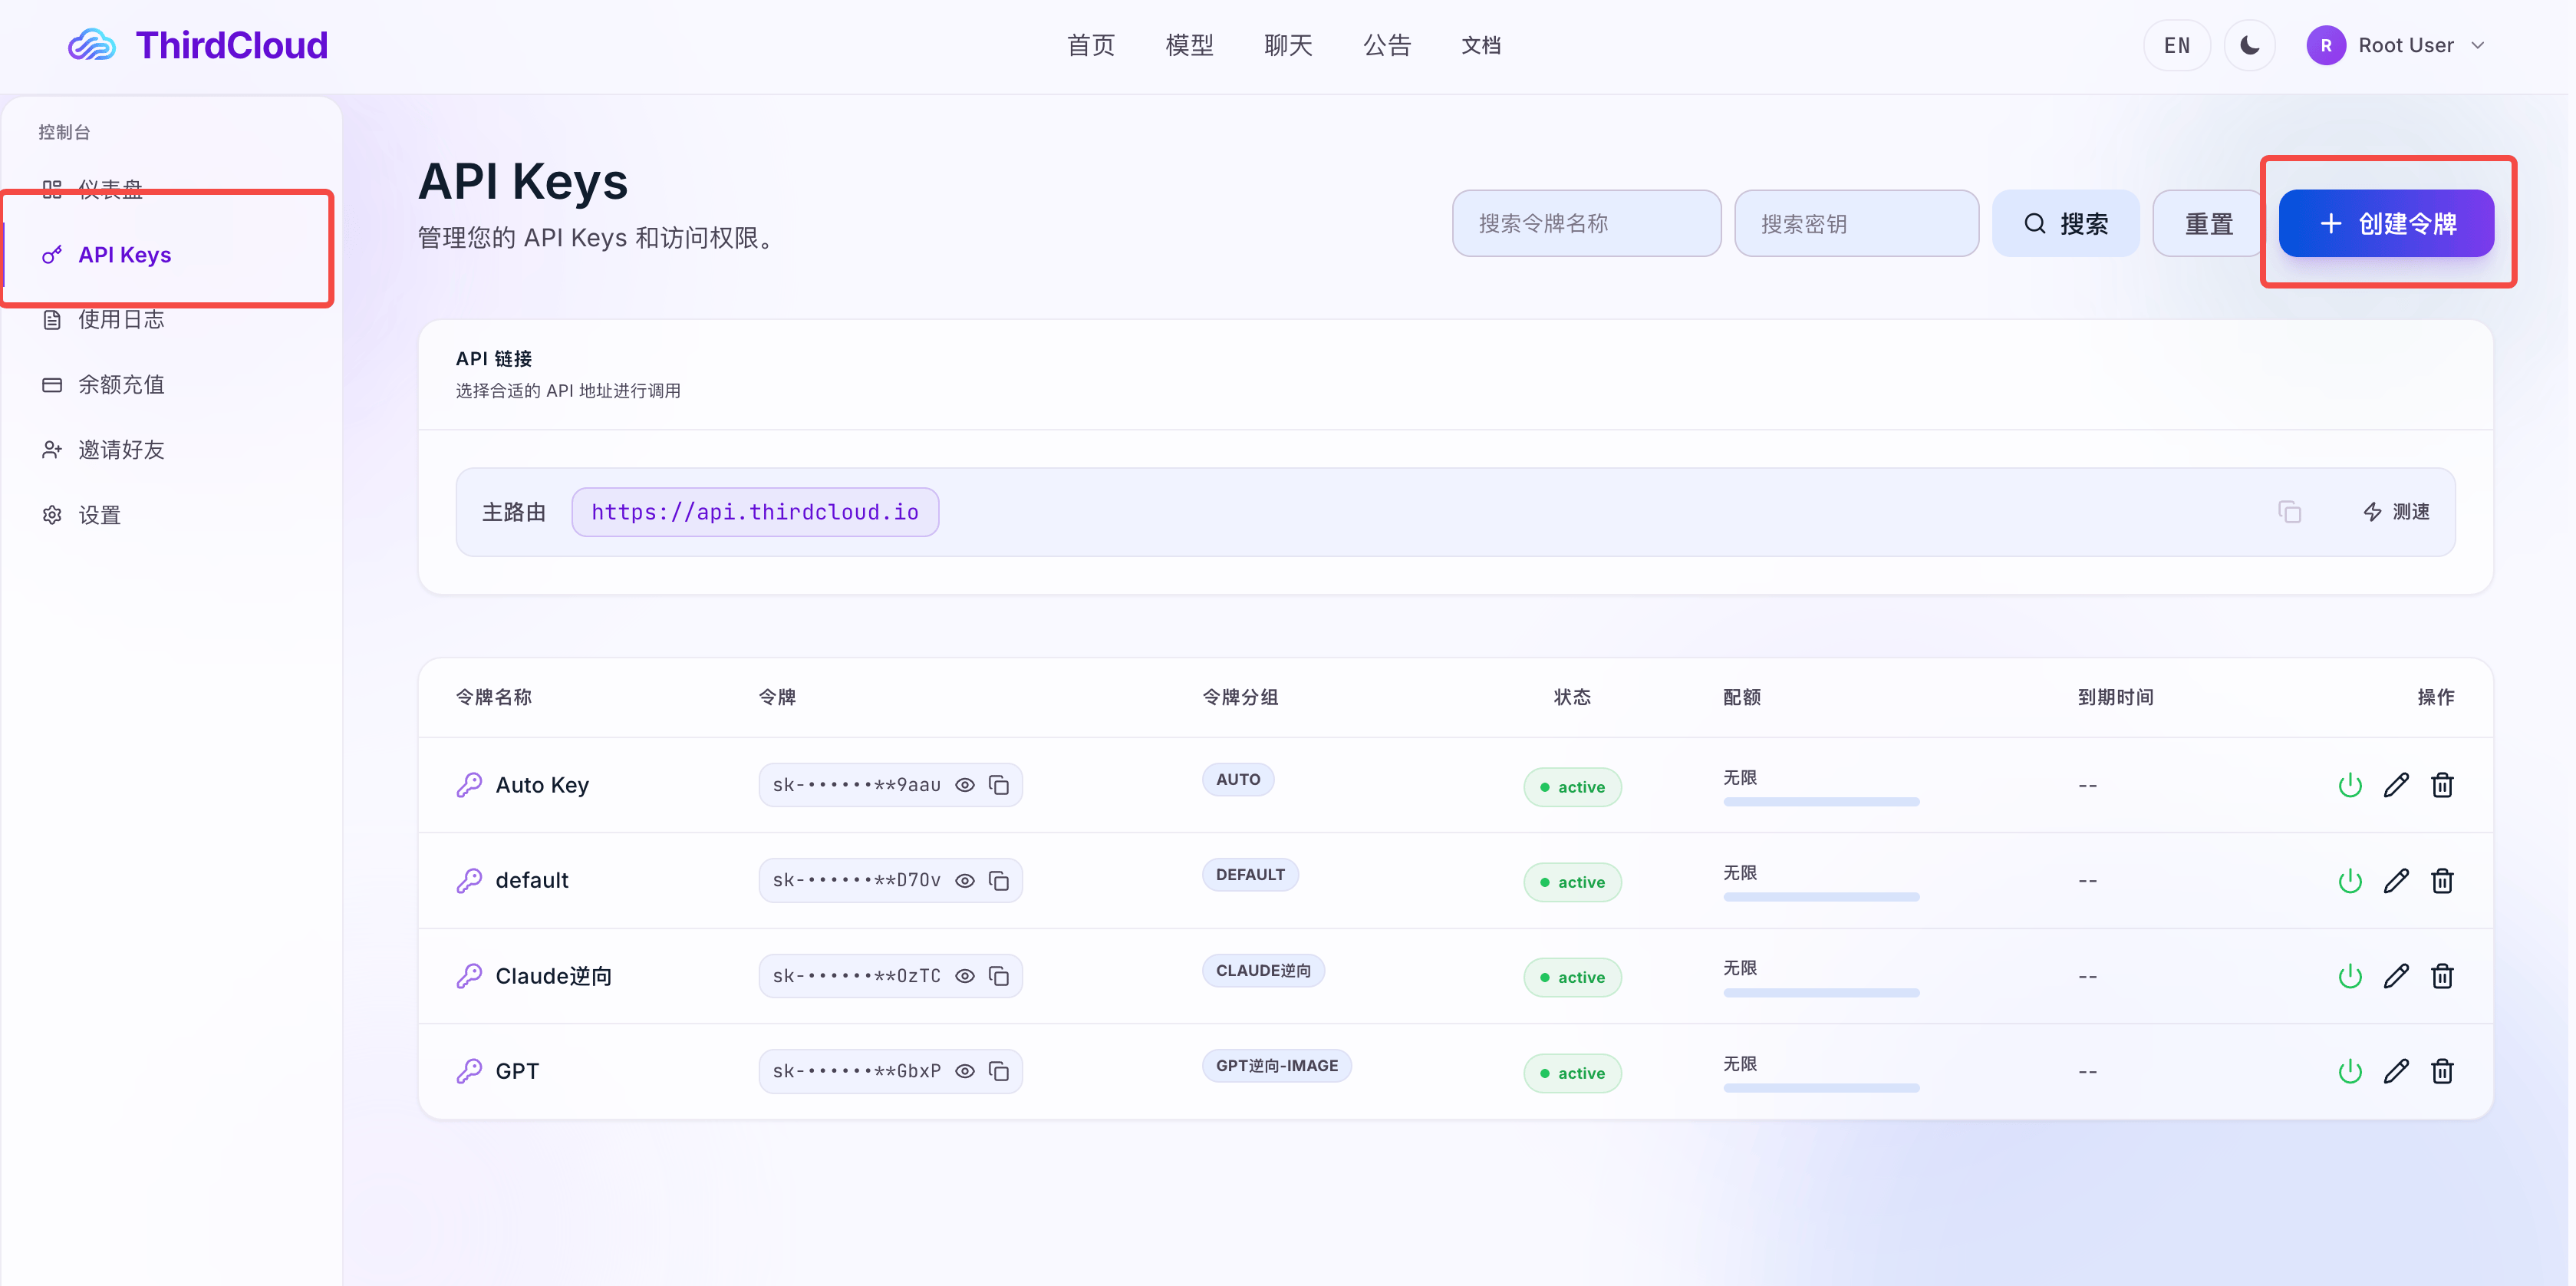Click key icon beside Auto Key name
The image size is (2576, 1286).
[469, 785]
